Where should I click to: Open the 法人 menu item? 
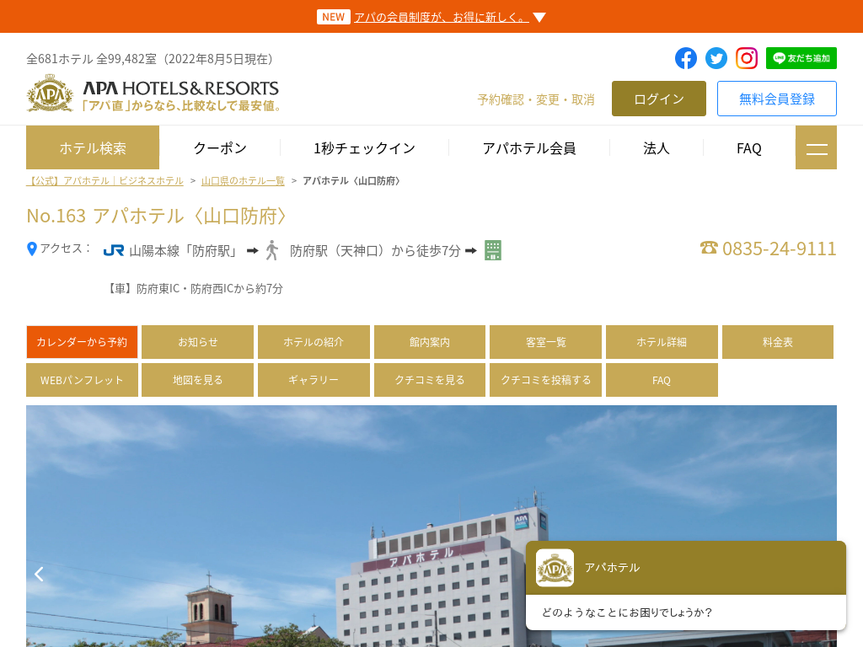656,148
